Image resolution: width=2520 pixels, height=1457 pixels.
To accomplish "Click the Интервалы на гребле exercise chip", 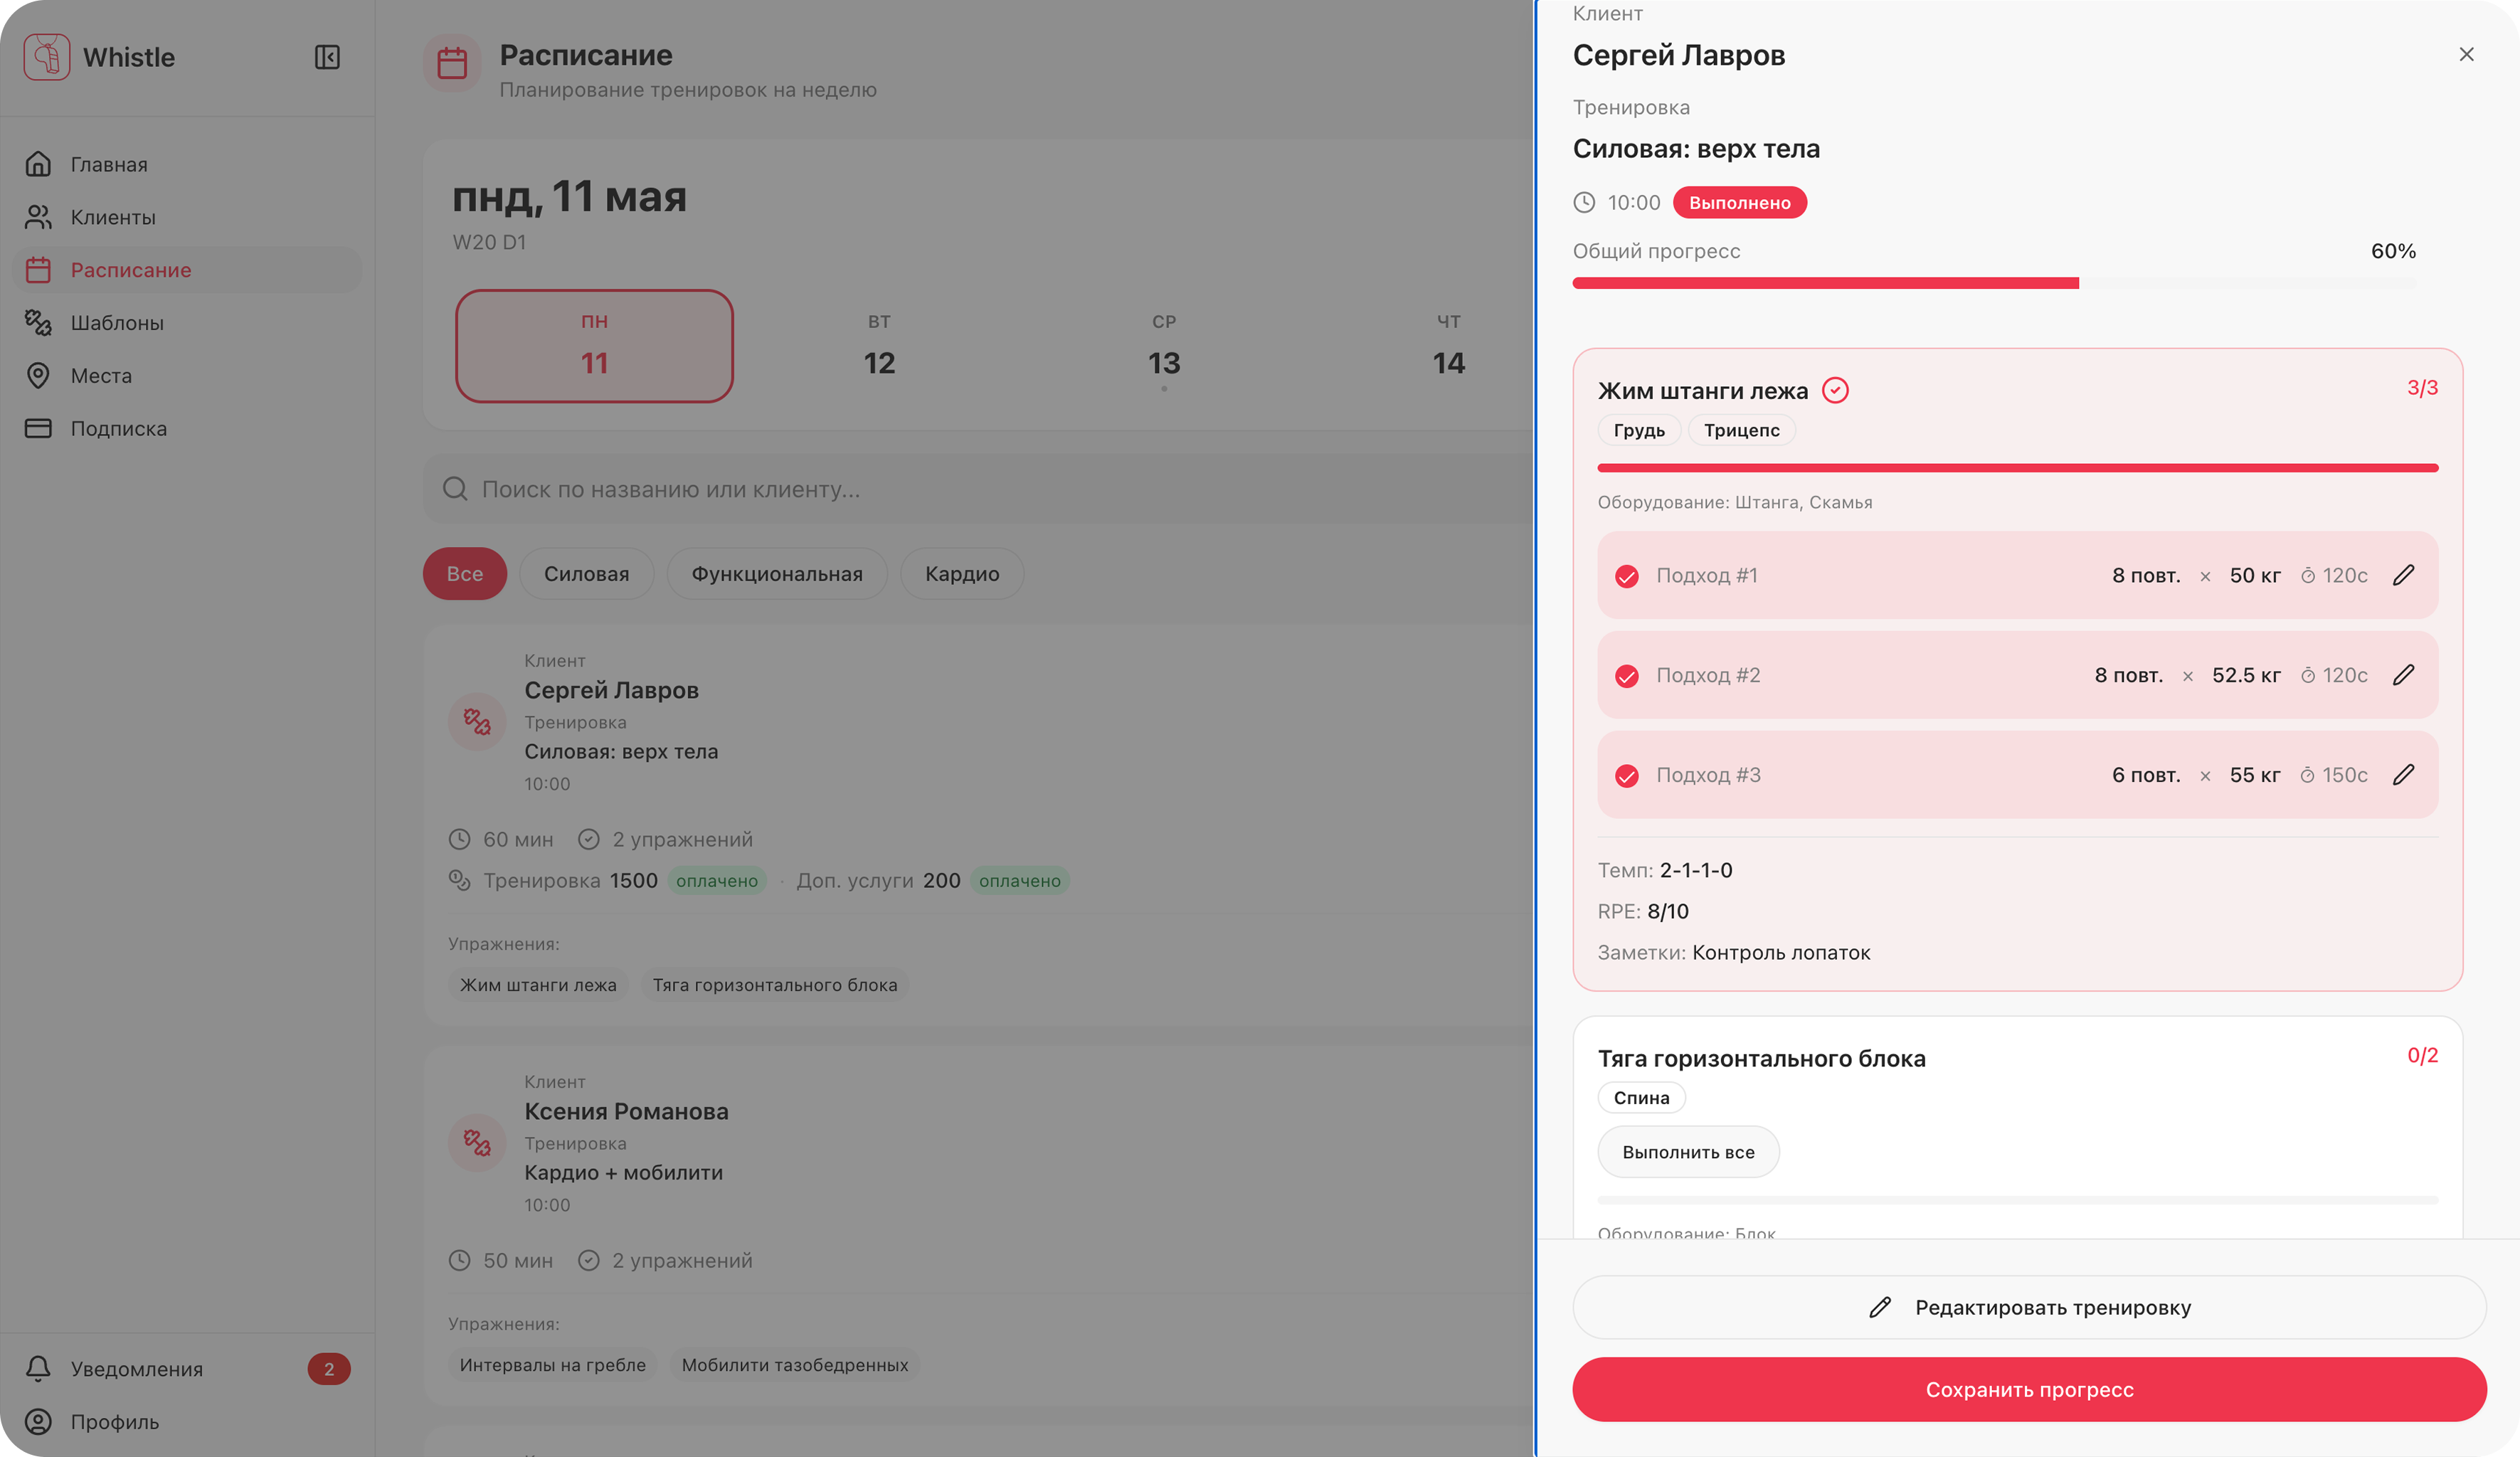I will pyautogui.click(x=553, y=1365).
